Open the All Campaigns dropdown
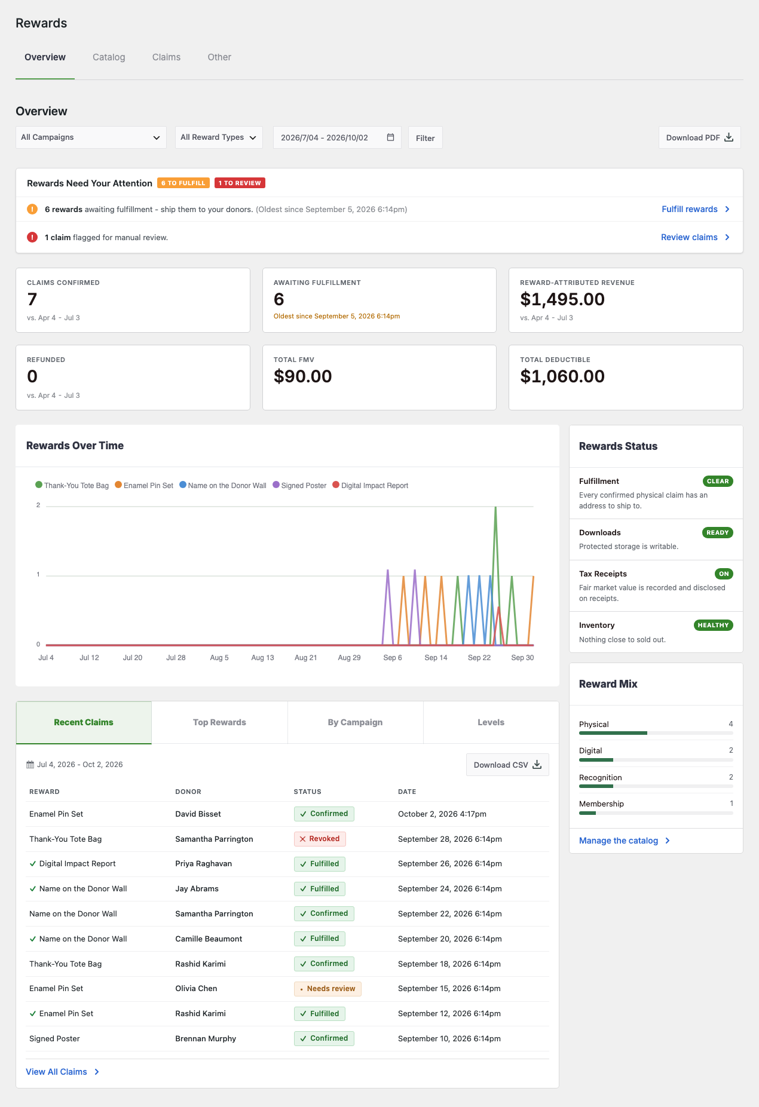This screenshot has width=759, height=1107. 91,137
